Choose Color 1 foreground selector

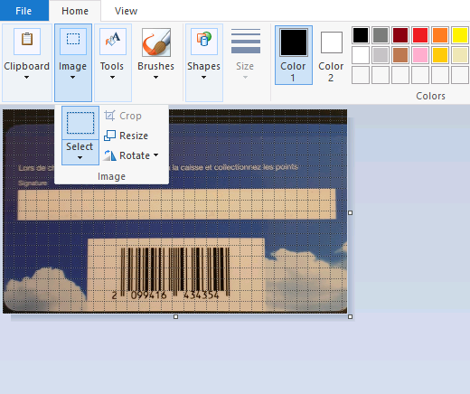click(294, 55)
